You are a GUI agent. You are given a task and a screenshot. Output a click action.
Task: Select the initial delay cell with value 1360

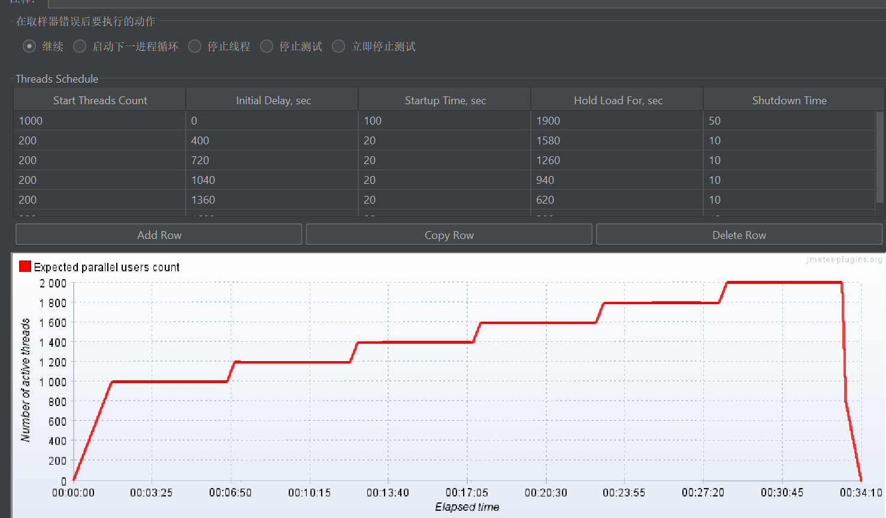pyautogui.click(x=273, y=199)
